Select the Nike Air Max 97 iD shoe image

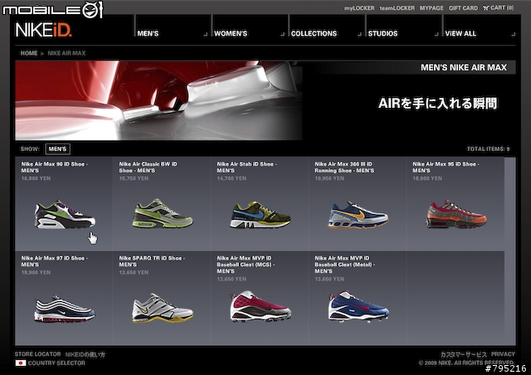pos(65,309)
